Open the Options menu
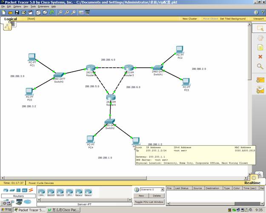Image resolution: width=266 pixels, height=213 pixels. point(17,7)
